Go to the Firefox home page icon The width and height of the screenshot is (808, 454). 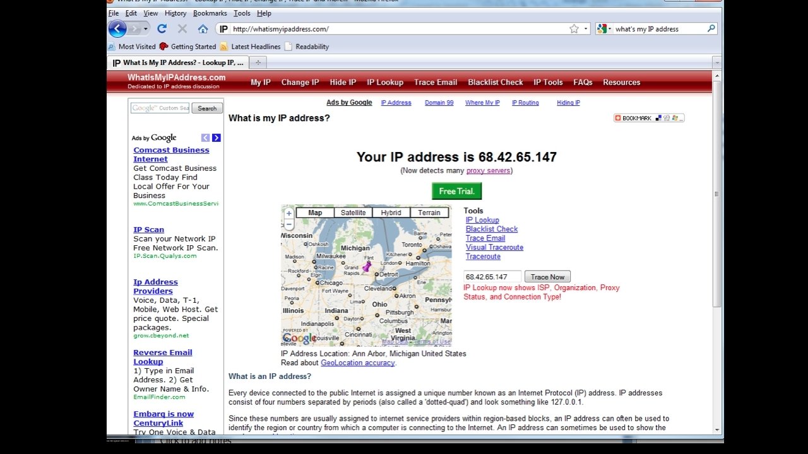point(203,28)
